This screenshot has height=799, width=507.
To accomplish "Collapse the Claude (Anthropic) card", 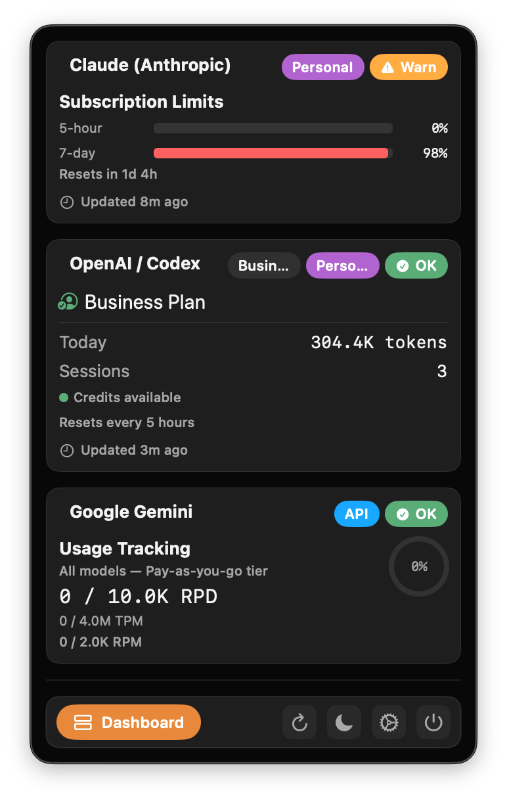I will click(x=150, y=65).
